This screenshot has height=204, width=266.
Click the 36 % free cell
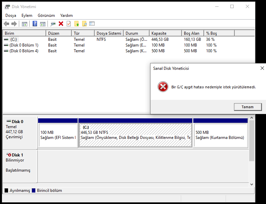coord(210,39)
